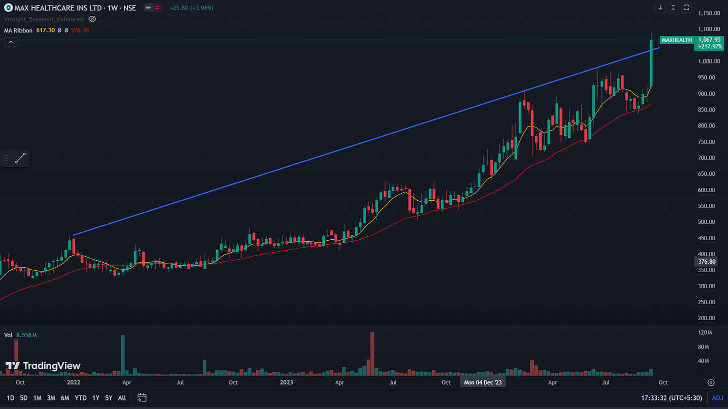Click the down-arrow button above the price scale
This screenshot has width=728, height=409.
(660, 7)
